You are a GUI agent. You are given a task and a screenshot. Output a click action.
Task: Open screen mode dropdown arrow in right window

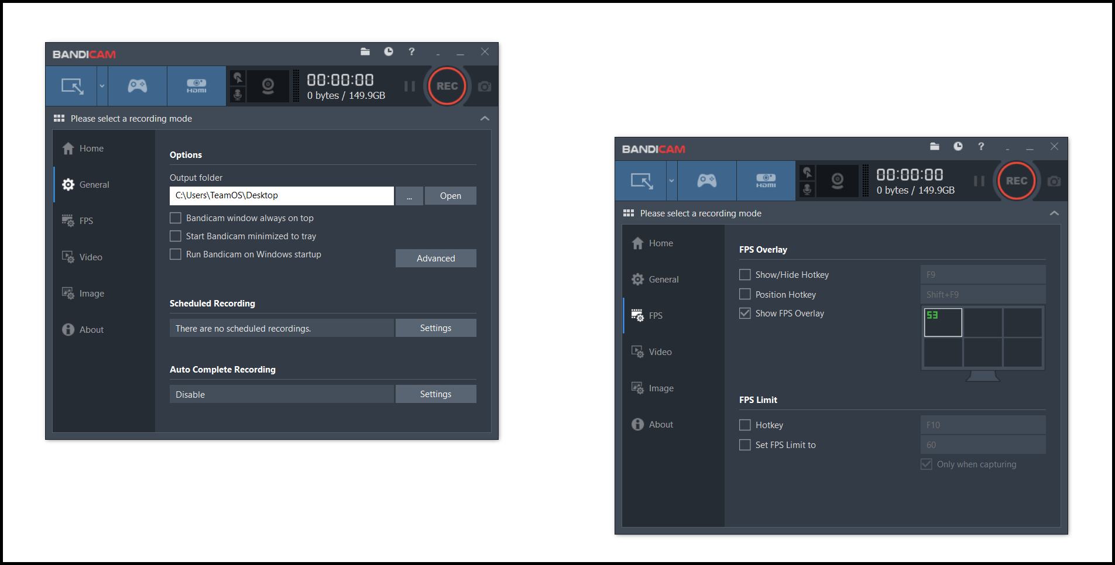pyautogui.click(x=671, y=181)
